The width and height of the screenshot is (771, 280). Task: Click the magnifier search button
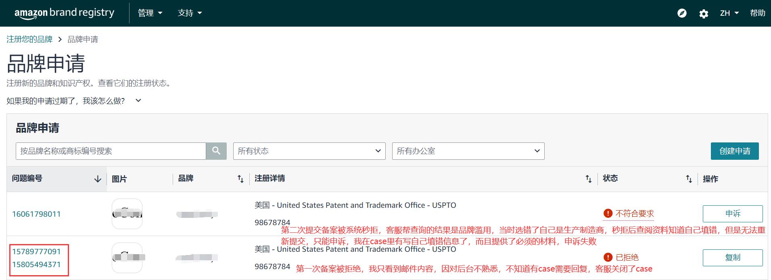pyautogui.click(x=216, y=151)
